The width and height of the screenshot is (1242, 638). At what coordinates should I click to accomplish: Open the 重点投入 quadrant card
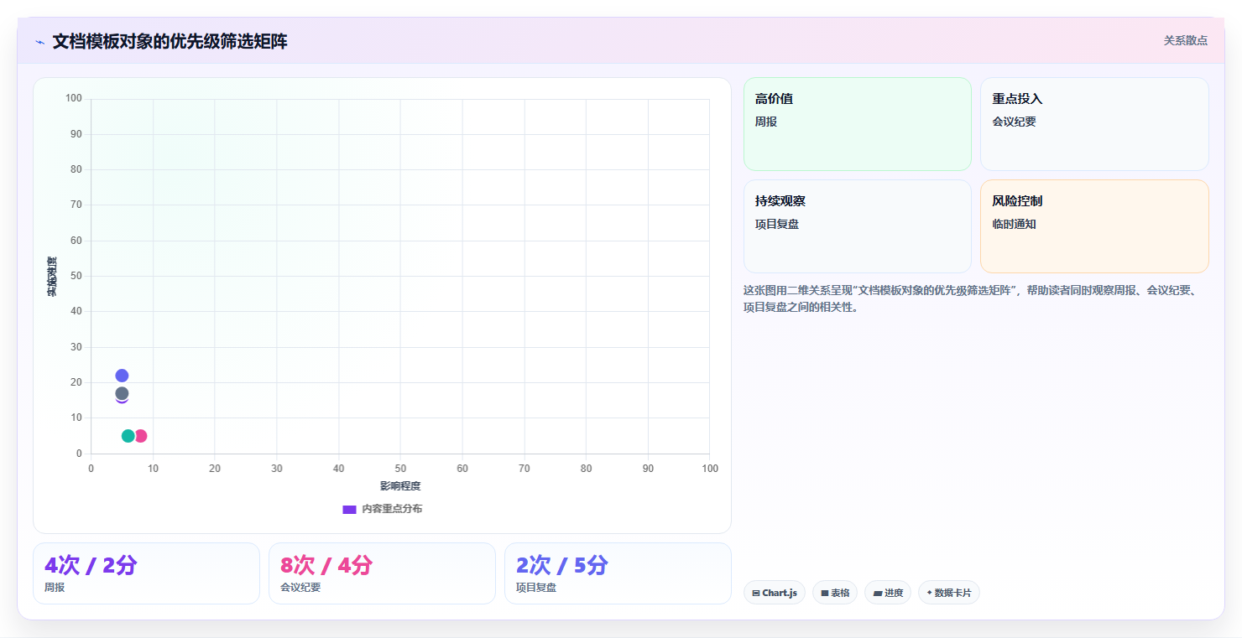(1094, 124)
